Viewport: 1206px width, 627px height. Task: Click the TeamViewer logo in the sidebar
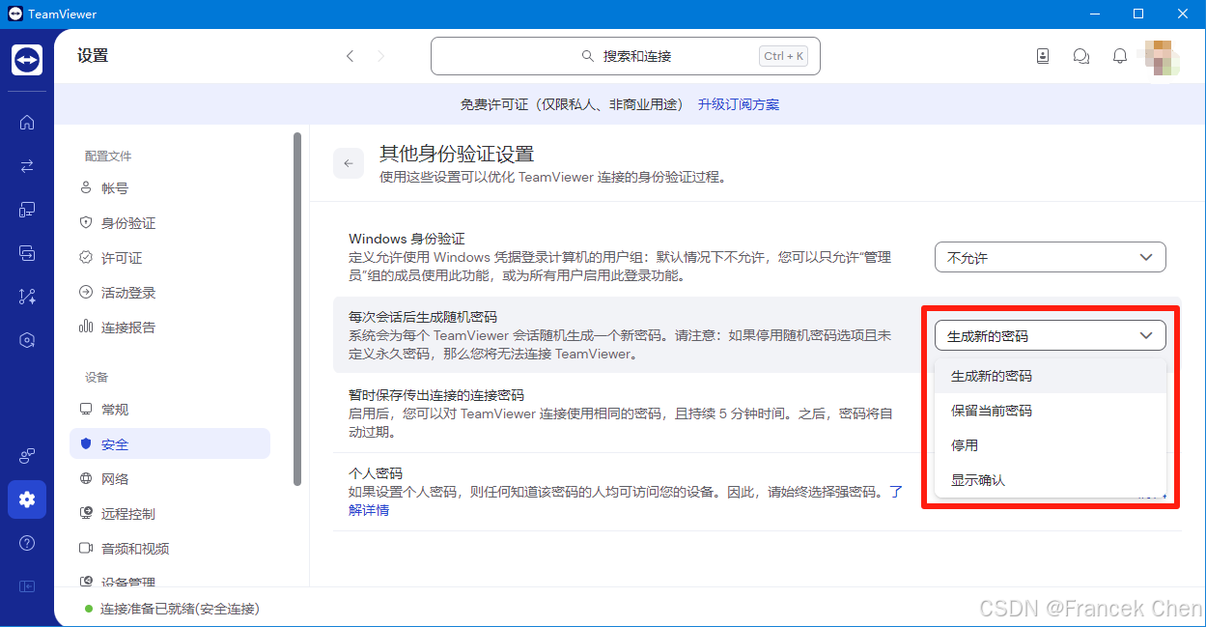click(x=27, y=60)
